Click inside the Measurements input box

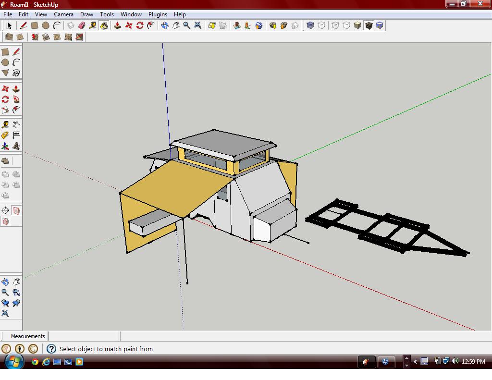coord(84,336)
